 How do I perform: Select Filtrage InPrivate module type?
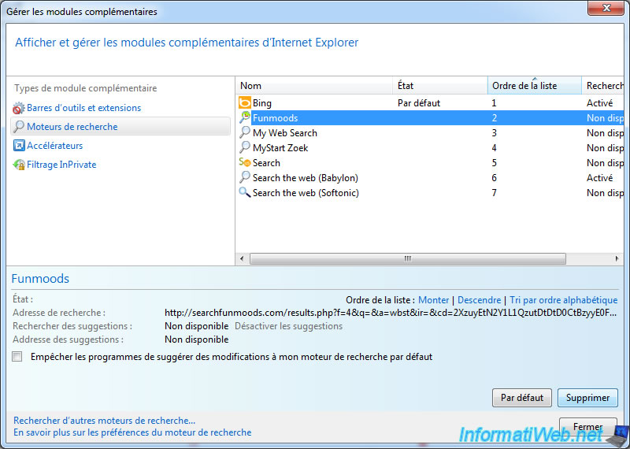pyautogui.click(x=61, y=165)
